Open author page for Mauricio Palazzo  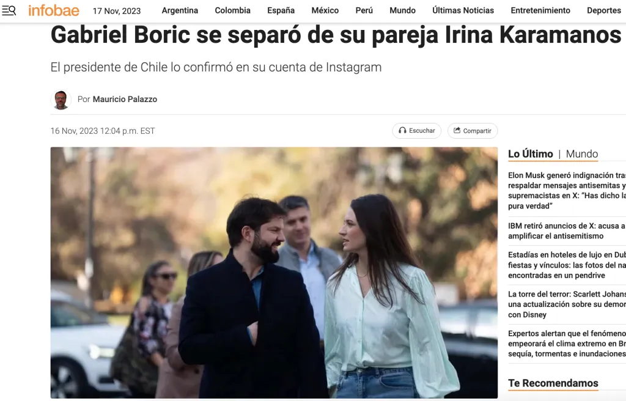(x=125, y=99)
